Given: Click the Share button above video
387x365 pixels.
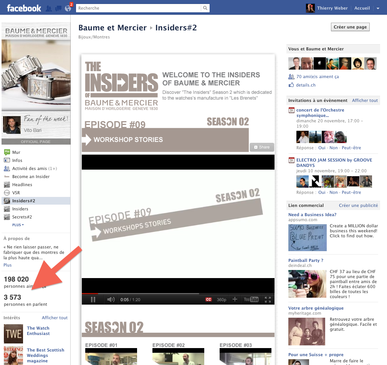Looking at the screenshot, I should coord(262,147).
